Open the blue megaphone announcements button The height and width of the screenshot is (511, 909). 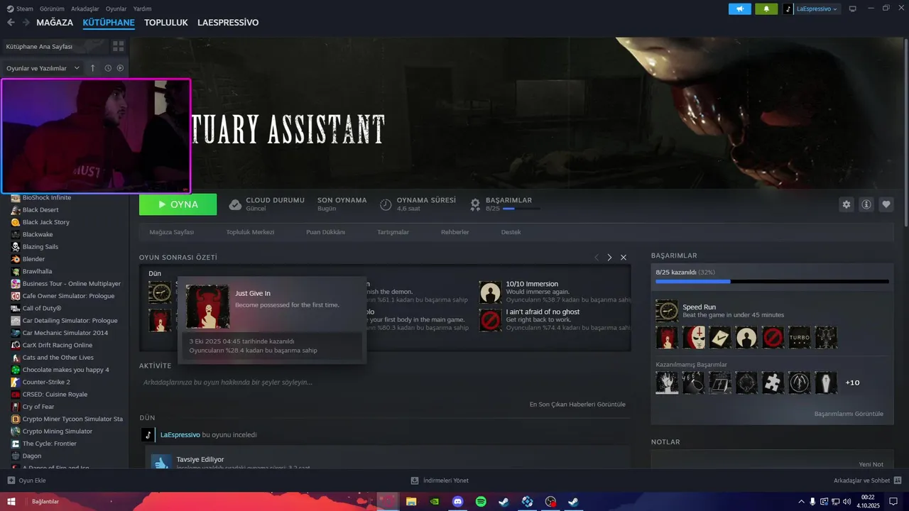[739, 9]
